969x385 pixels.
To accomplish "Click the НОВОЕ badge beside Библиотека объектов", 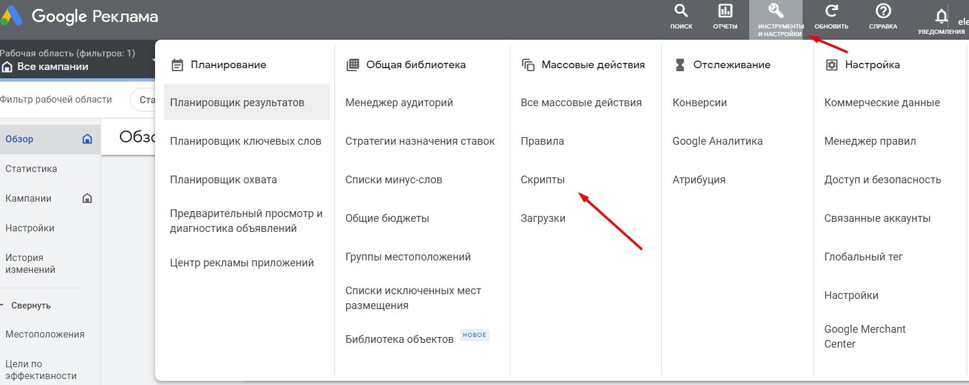I will click(474, 335).
